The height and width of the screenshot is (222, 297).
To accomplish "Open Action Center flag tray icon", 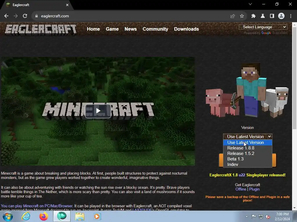I will (x=253, y=217).
